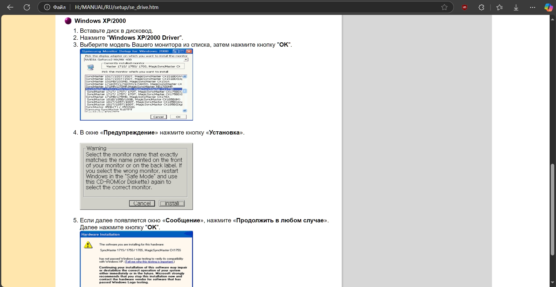The height and width of the screenshot is (287, 556).
Task: Click the "Файл" label in address bar
Action: pyautogui.click(x=59, y=7)
